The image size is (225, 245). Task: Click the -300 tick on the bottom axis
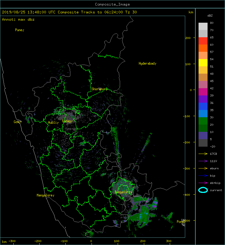click(12, 241)
